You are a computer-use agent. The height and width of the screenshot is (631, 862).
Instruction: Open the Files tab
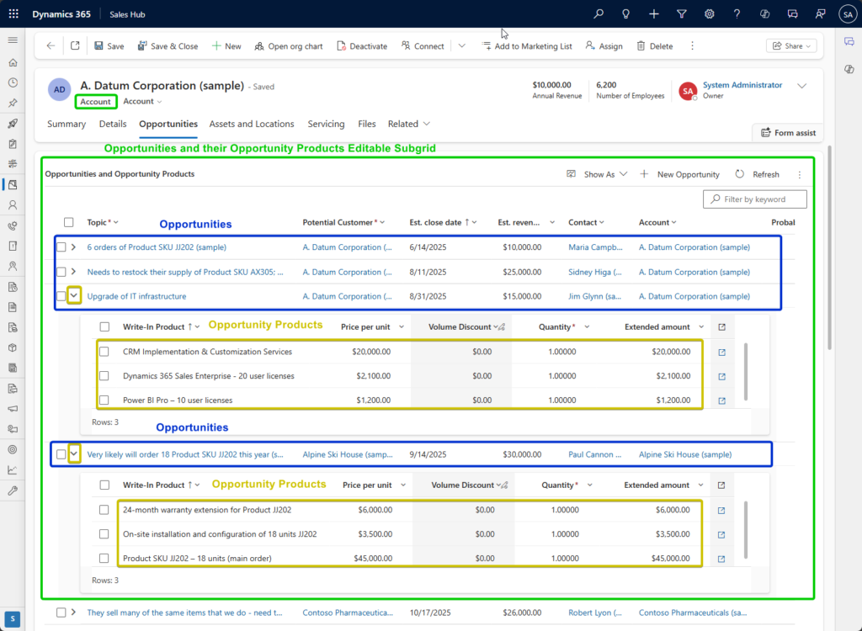coord(367,125)
